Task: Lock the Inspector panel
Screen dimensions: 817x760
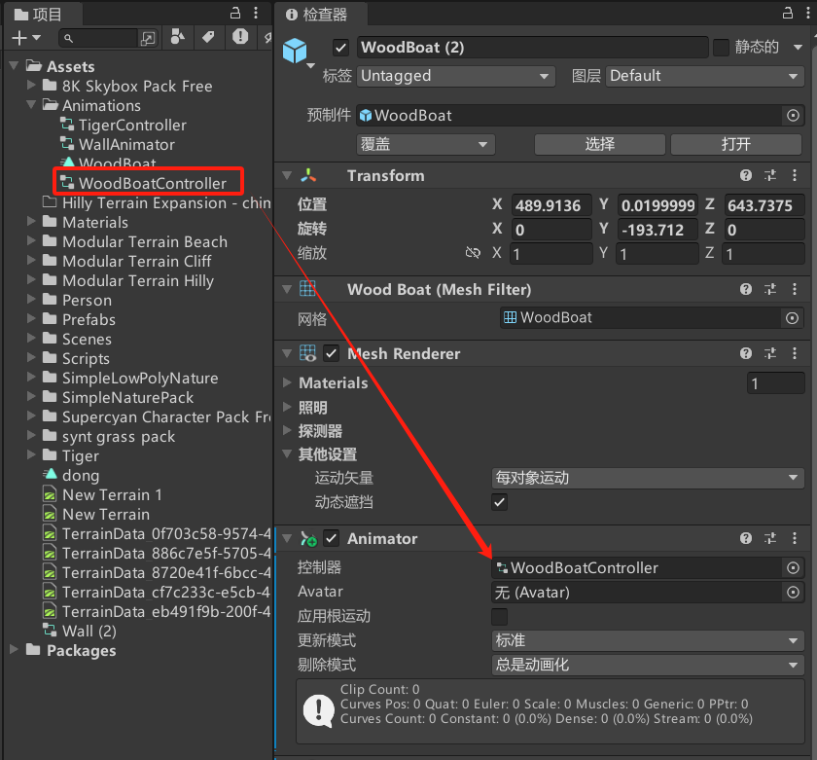Action: pyautogui.click(x=788, y=13)
